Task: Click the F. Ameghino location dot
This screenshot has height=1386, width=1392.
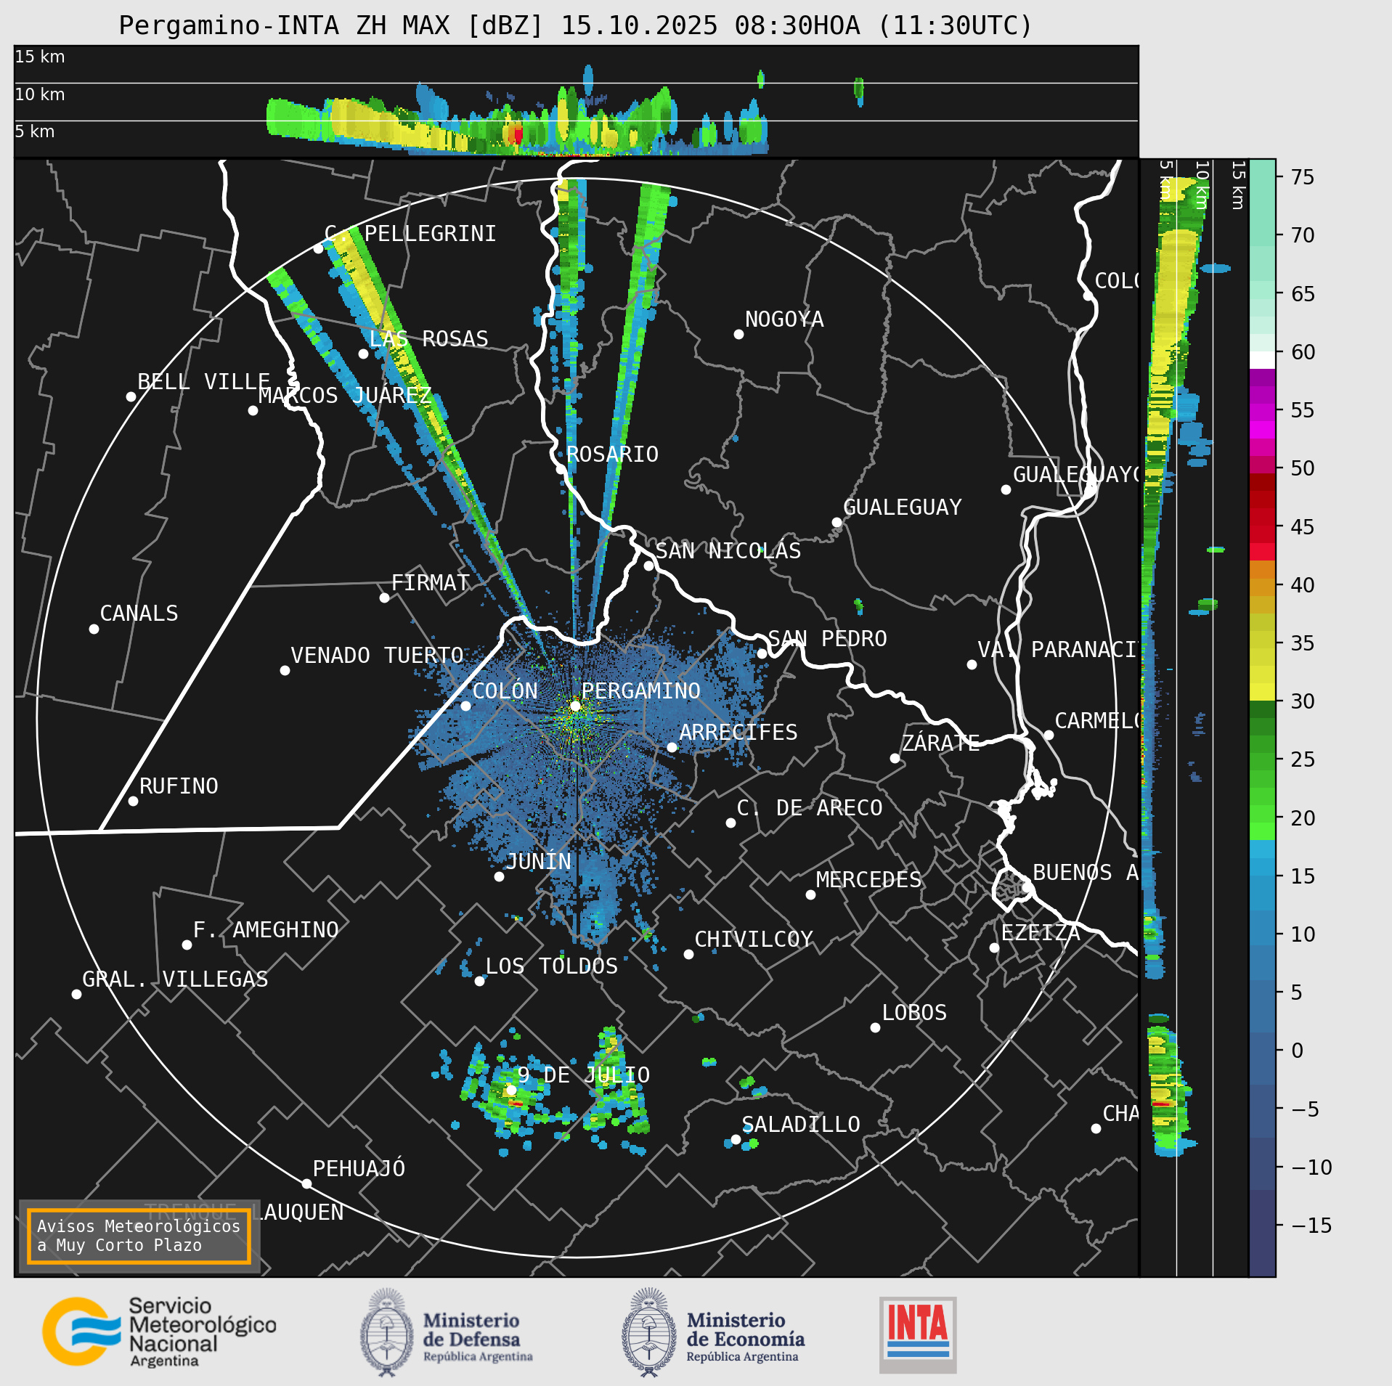Action: [x=187, y=945]
